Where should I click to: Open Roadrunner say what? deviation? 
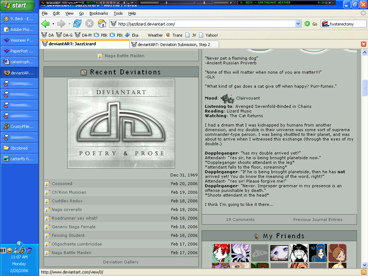(x=75, y=218)
